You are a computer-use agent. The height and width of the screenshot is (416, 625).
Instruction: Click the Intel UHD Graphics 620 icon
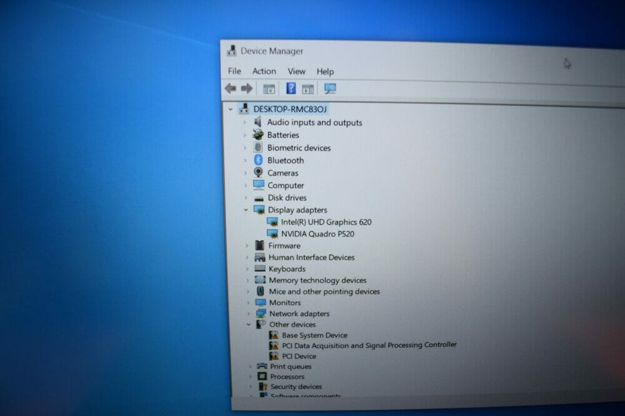[x=272, y=221]
